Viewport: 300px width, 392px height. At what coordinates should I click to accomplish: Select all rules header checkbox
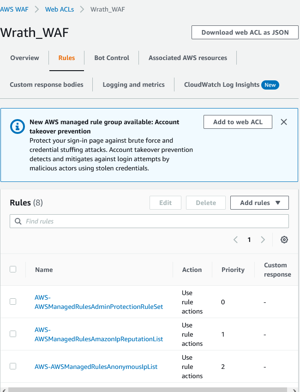click(13, 269)
